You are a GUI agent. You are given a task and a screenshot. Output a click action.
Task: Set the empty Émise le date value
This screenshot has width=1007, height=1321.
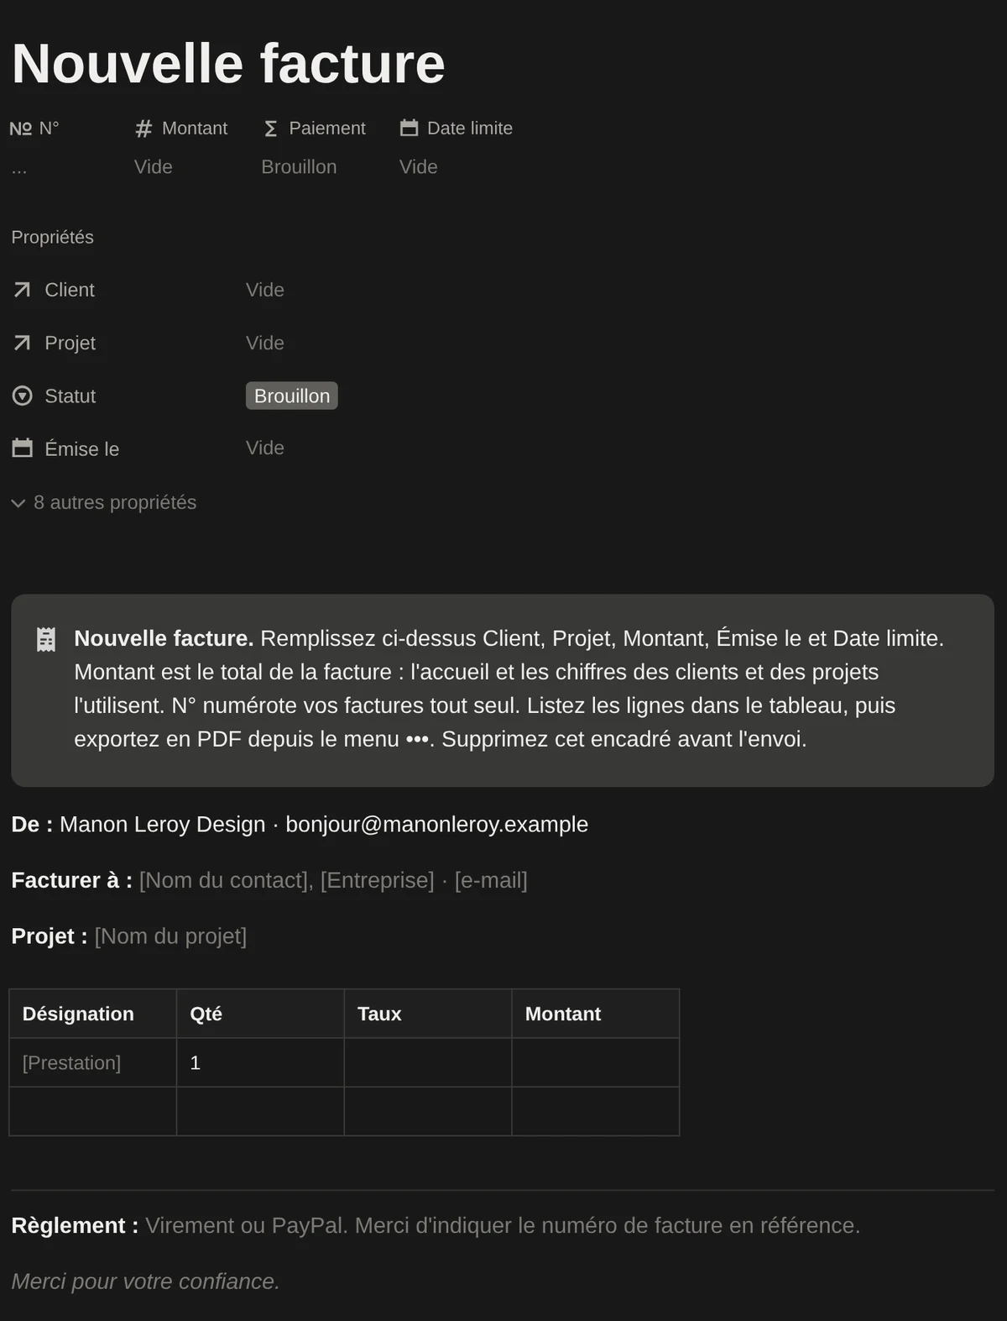(265, 448)
